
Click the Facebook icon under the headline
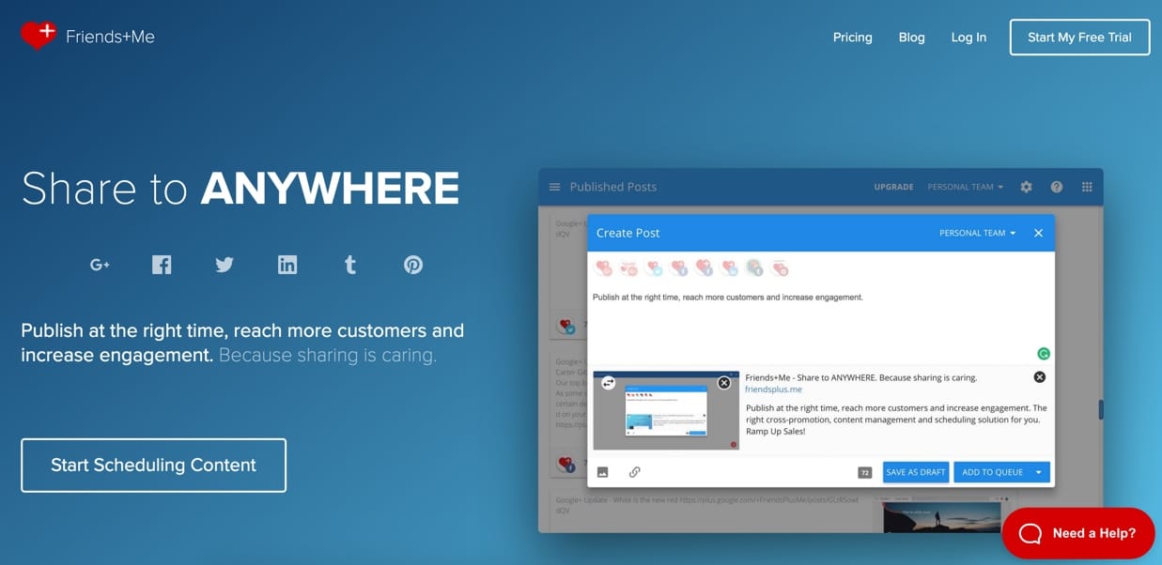162,265
